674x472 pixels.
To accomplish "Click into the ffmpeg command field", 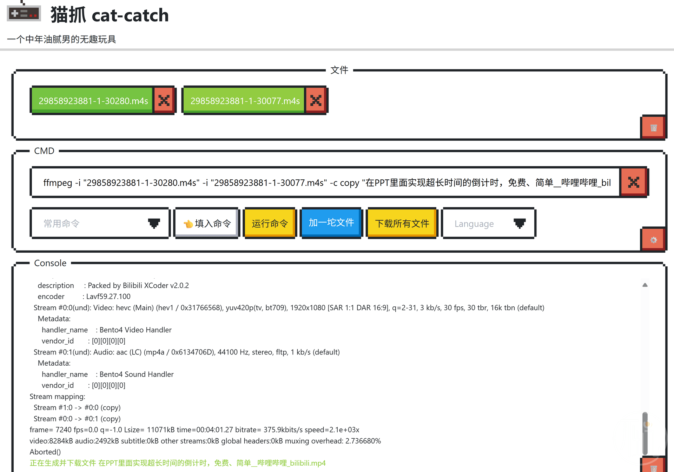I will [x=325, y=182].
